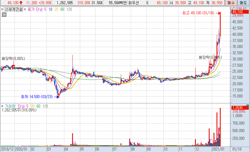This screenshot has width=250, height=152.
Task: Click the 250,000 volume axis label
Action: point(238,138)
